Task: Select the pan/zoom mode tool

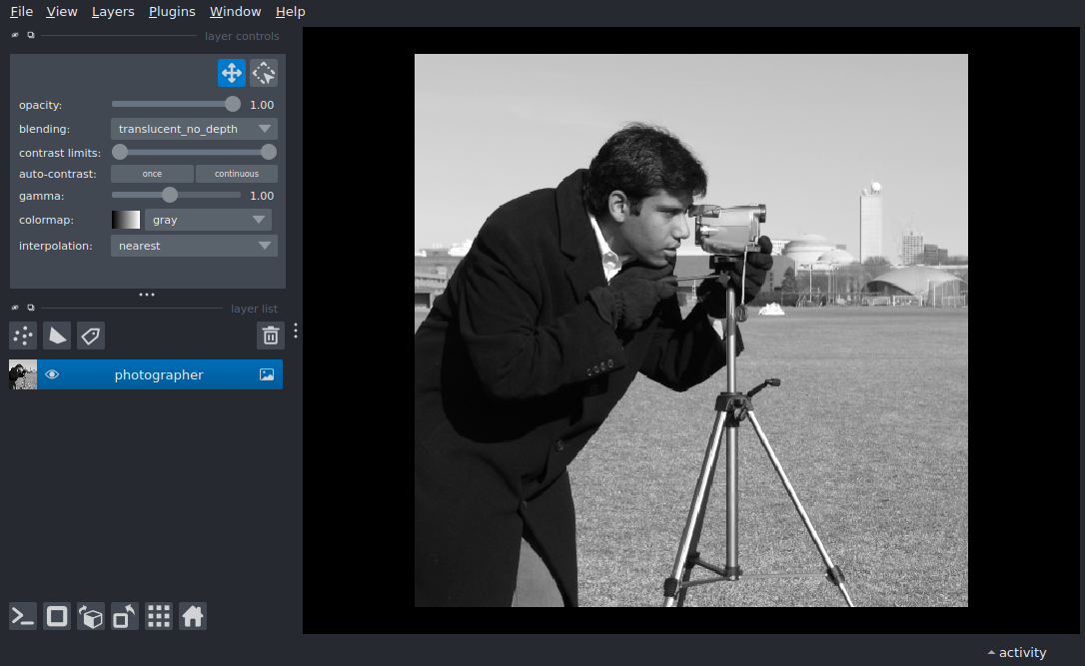Action: [231, 73]
